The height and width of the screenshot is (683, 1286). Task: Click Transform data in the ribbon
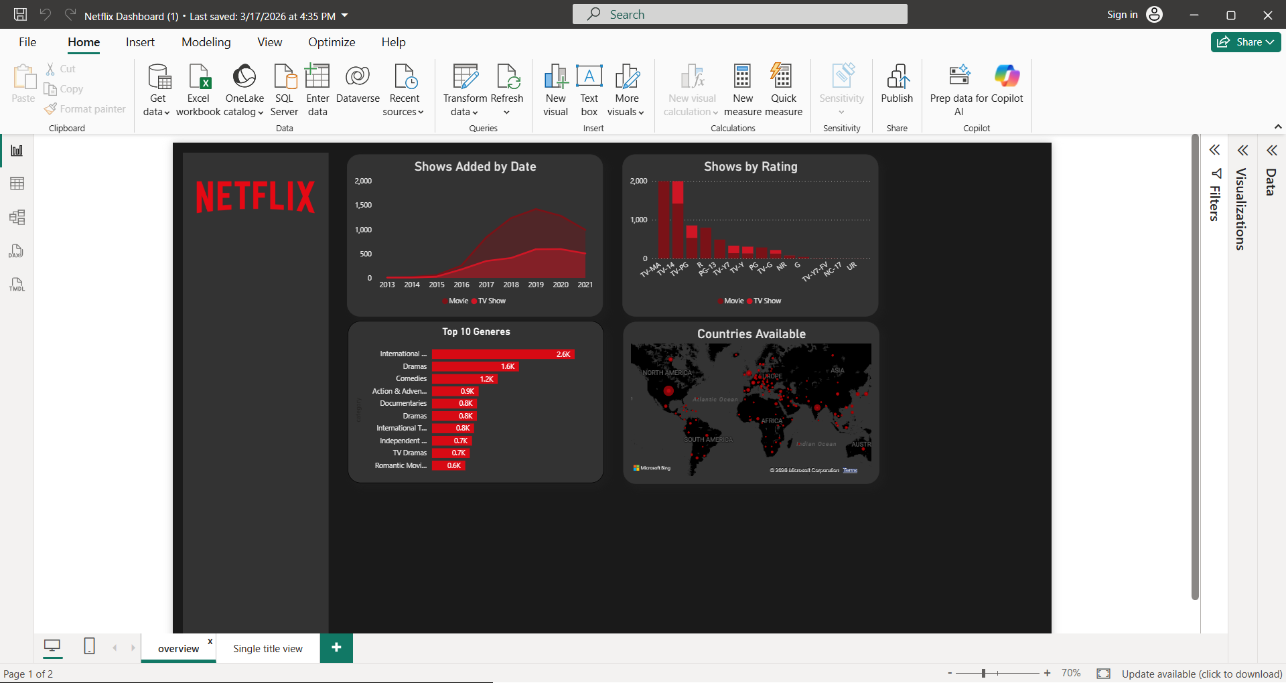[464, 89]
